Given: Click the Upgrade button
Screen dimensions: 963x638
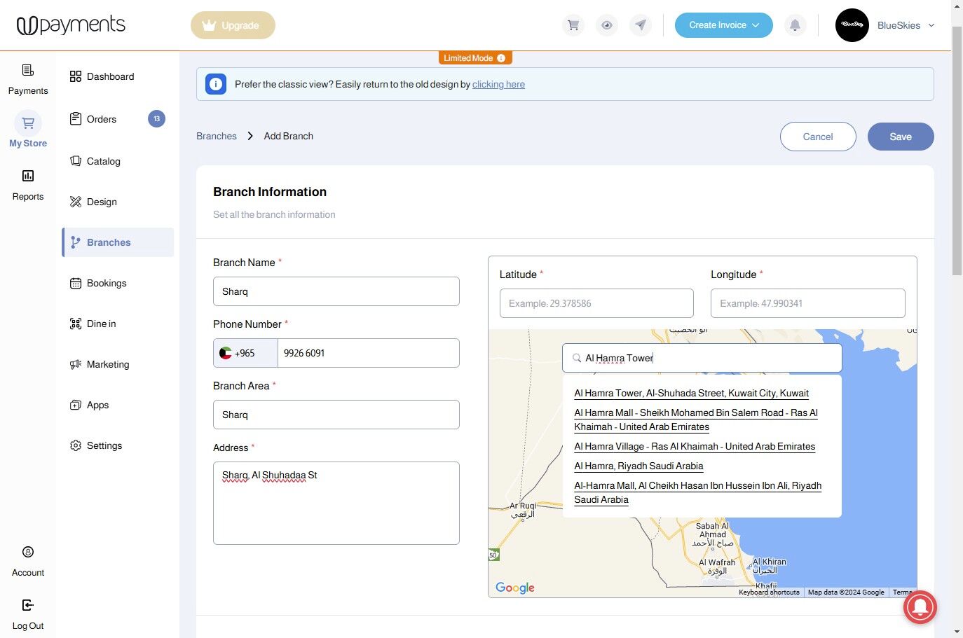Looking at the screenshot, I should click(233, 25).
